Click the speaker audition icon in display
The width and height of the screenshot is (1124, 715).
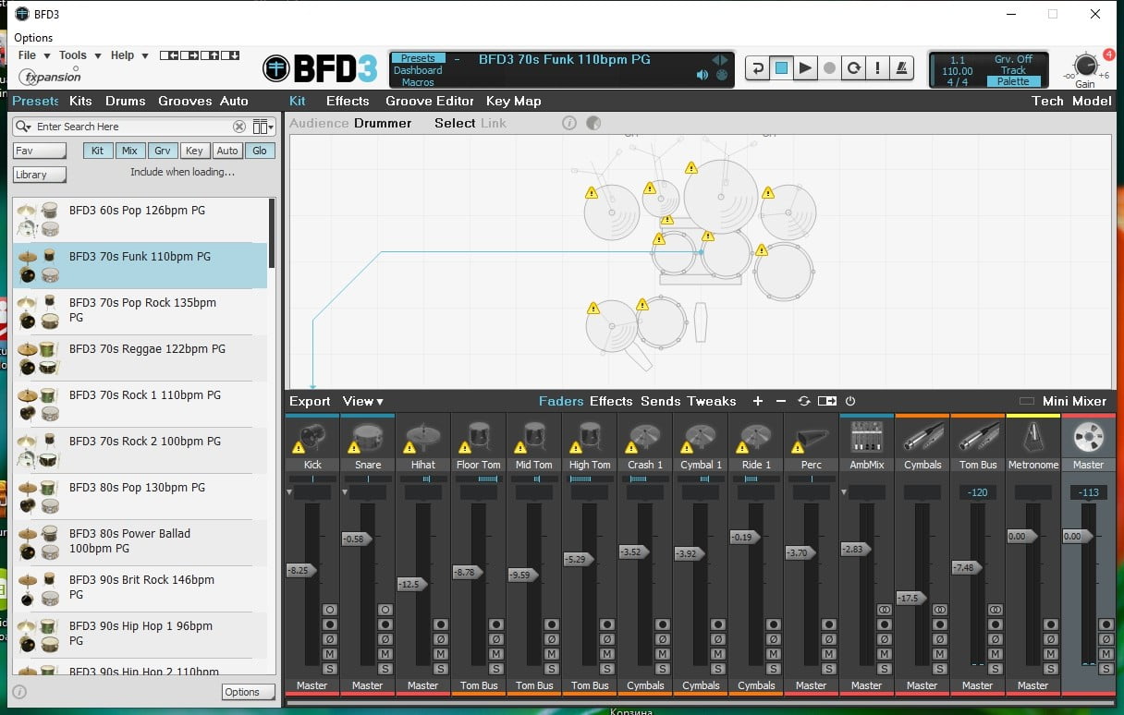pyautogui.click(x=702, y=75)
